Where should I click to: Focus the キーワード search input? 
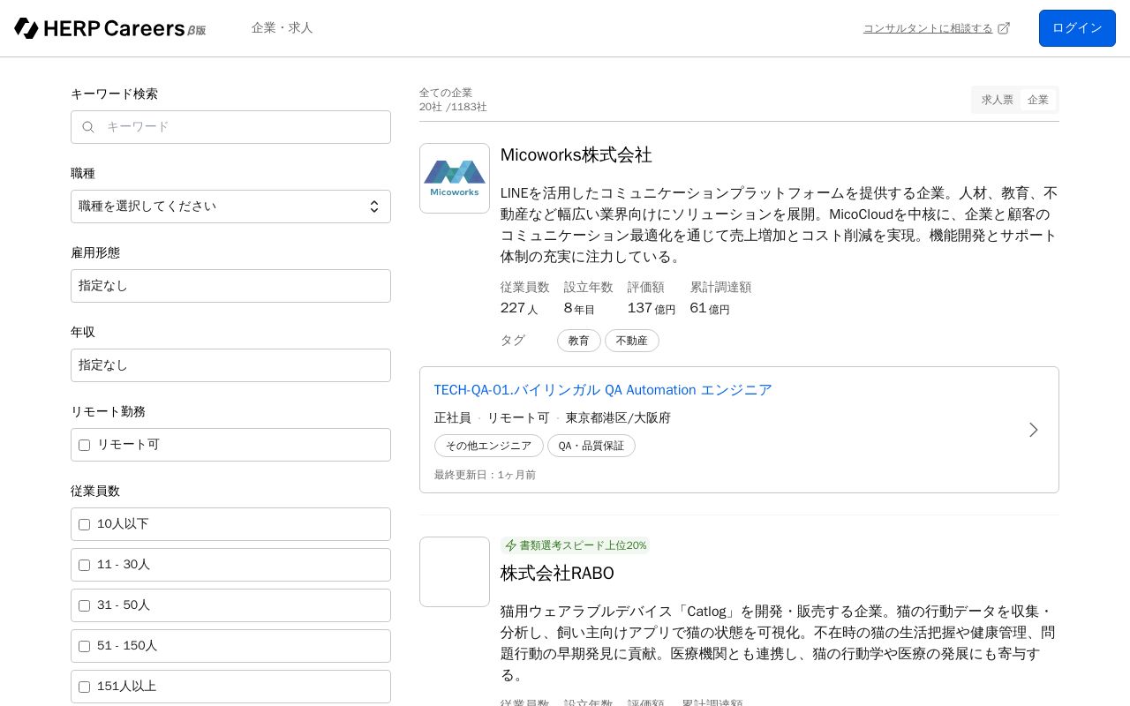point(230,127)
